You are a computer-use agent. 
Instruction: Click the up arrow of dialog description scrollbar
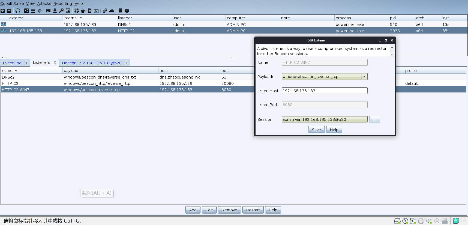(x=392, y=47)
